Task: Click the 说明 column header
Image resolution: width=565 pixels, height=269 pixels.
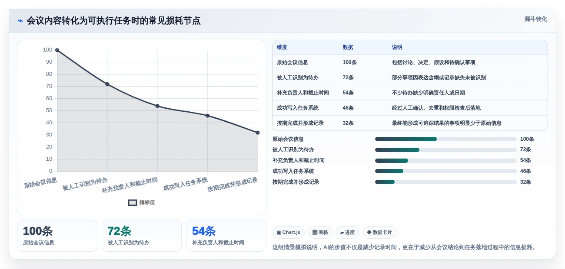Action: (397, 48)
